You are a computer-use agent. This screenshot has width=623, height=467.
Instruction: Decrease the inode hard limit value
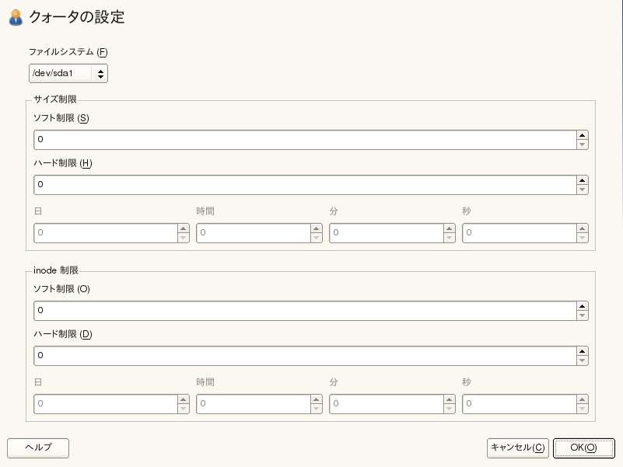point(583,361)
